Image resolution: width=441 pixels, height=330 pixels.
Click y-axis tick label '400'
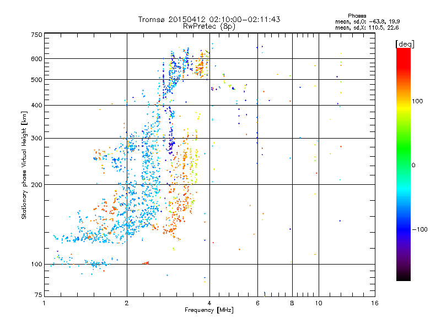pos(36,105)
